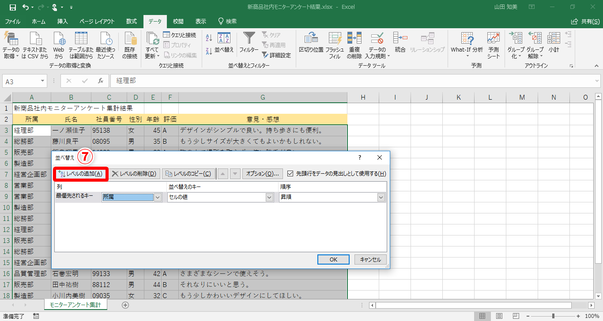Open クエリと接続 pane

(179, 34)
